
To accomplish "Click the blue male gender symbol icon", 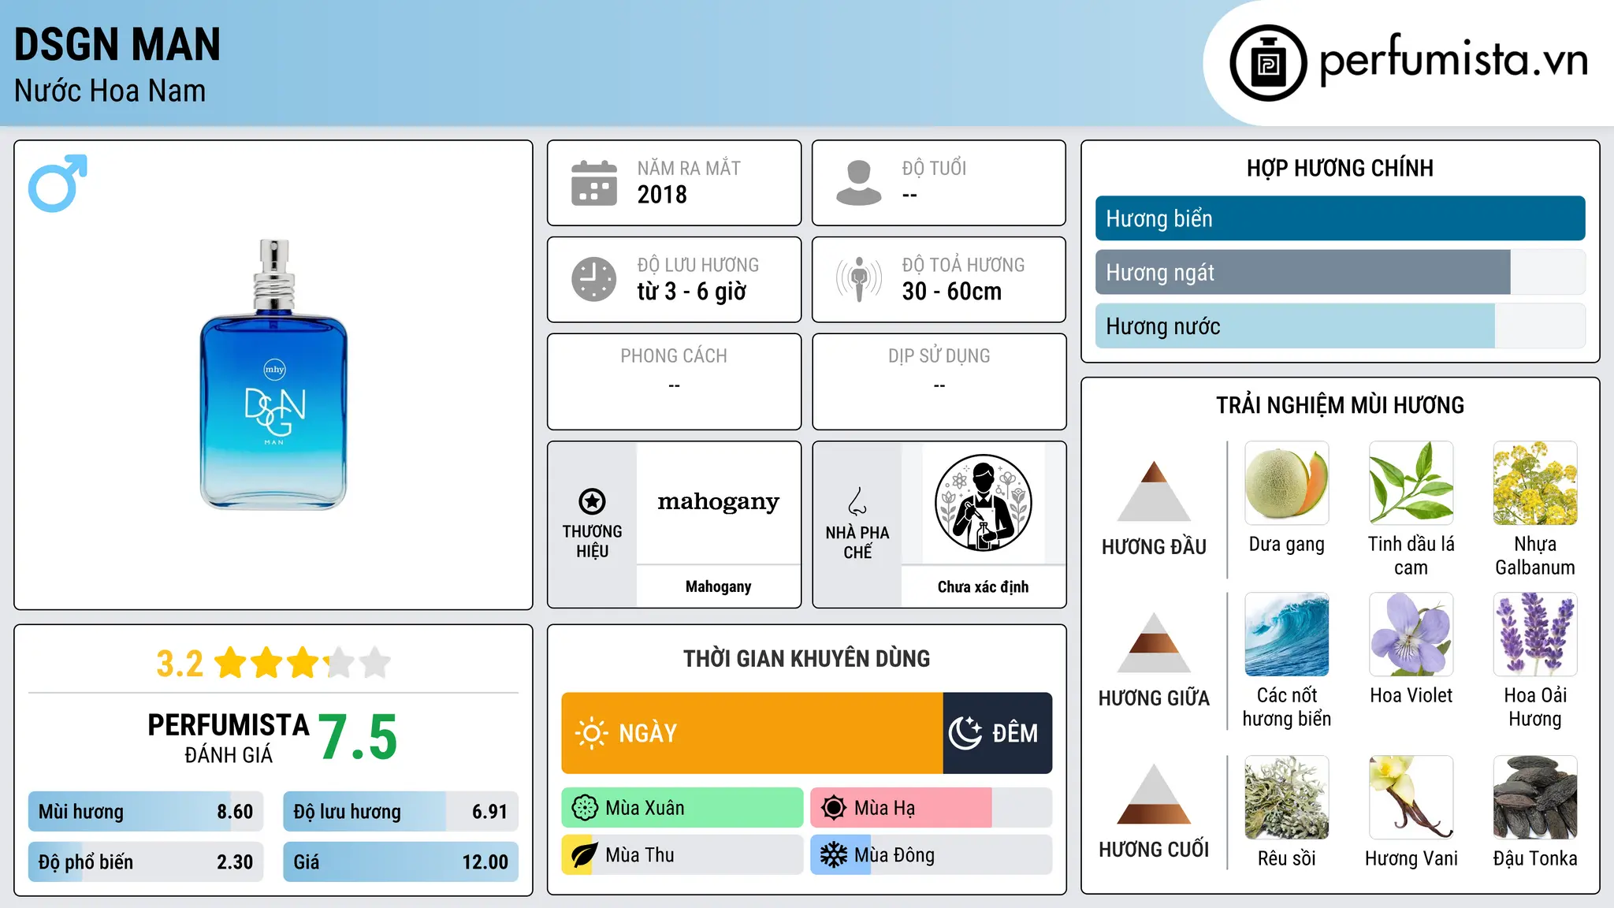I will pyautogui.click(x=58, y=183).
